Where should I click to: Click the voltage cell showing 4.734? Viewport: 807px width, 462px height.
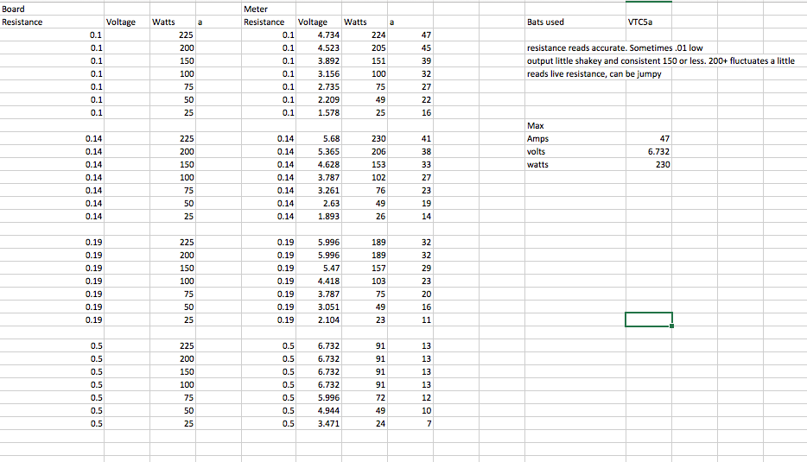coord(317,35)
